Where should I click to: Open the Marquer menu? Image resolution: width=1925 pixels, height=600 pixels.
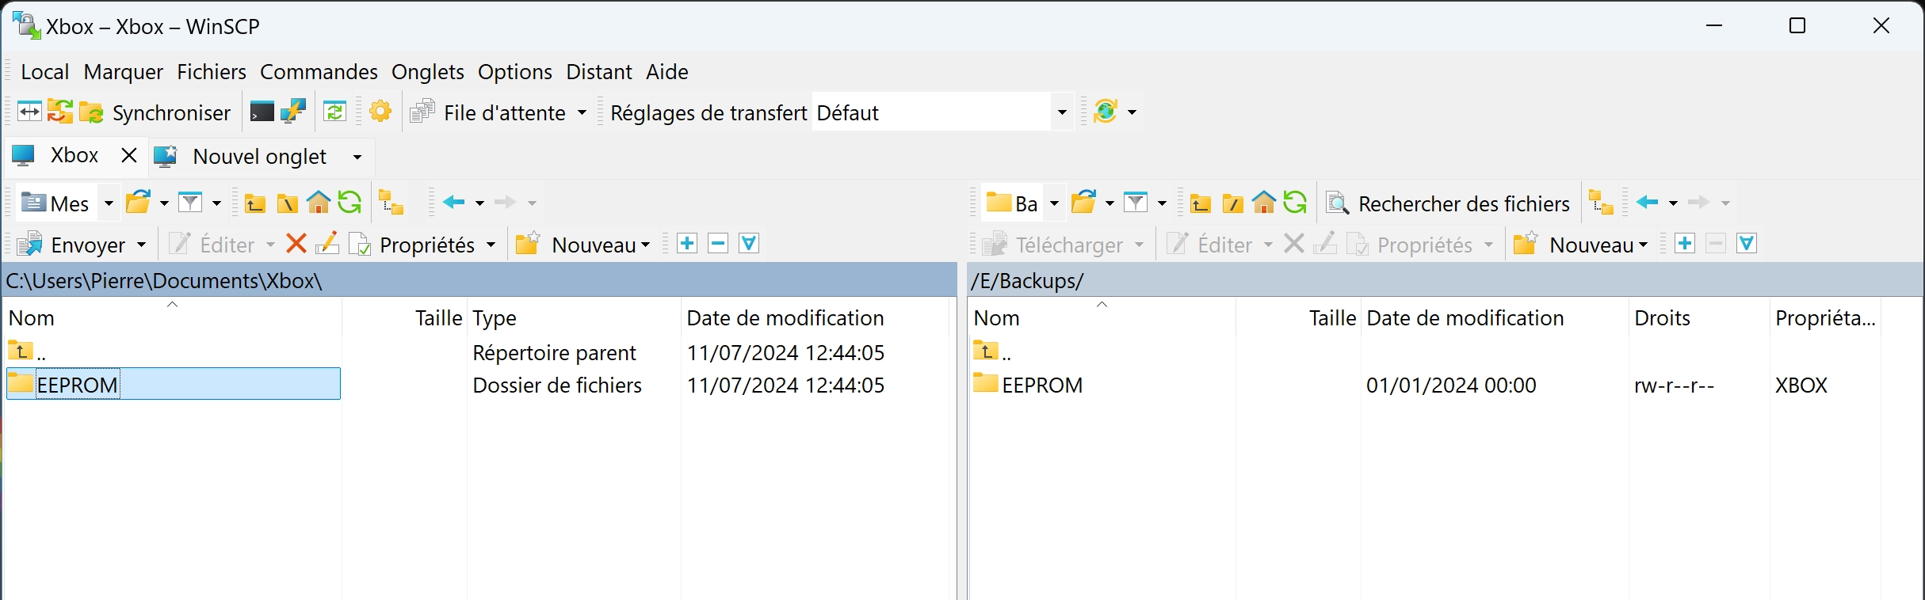[x=124, y=72]
